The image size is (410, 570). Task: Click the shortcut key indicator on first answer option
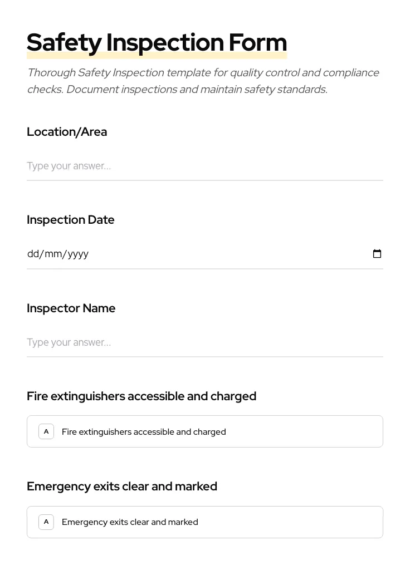(46, 431)
